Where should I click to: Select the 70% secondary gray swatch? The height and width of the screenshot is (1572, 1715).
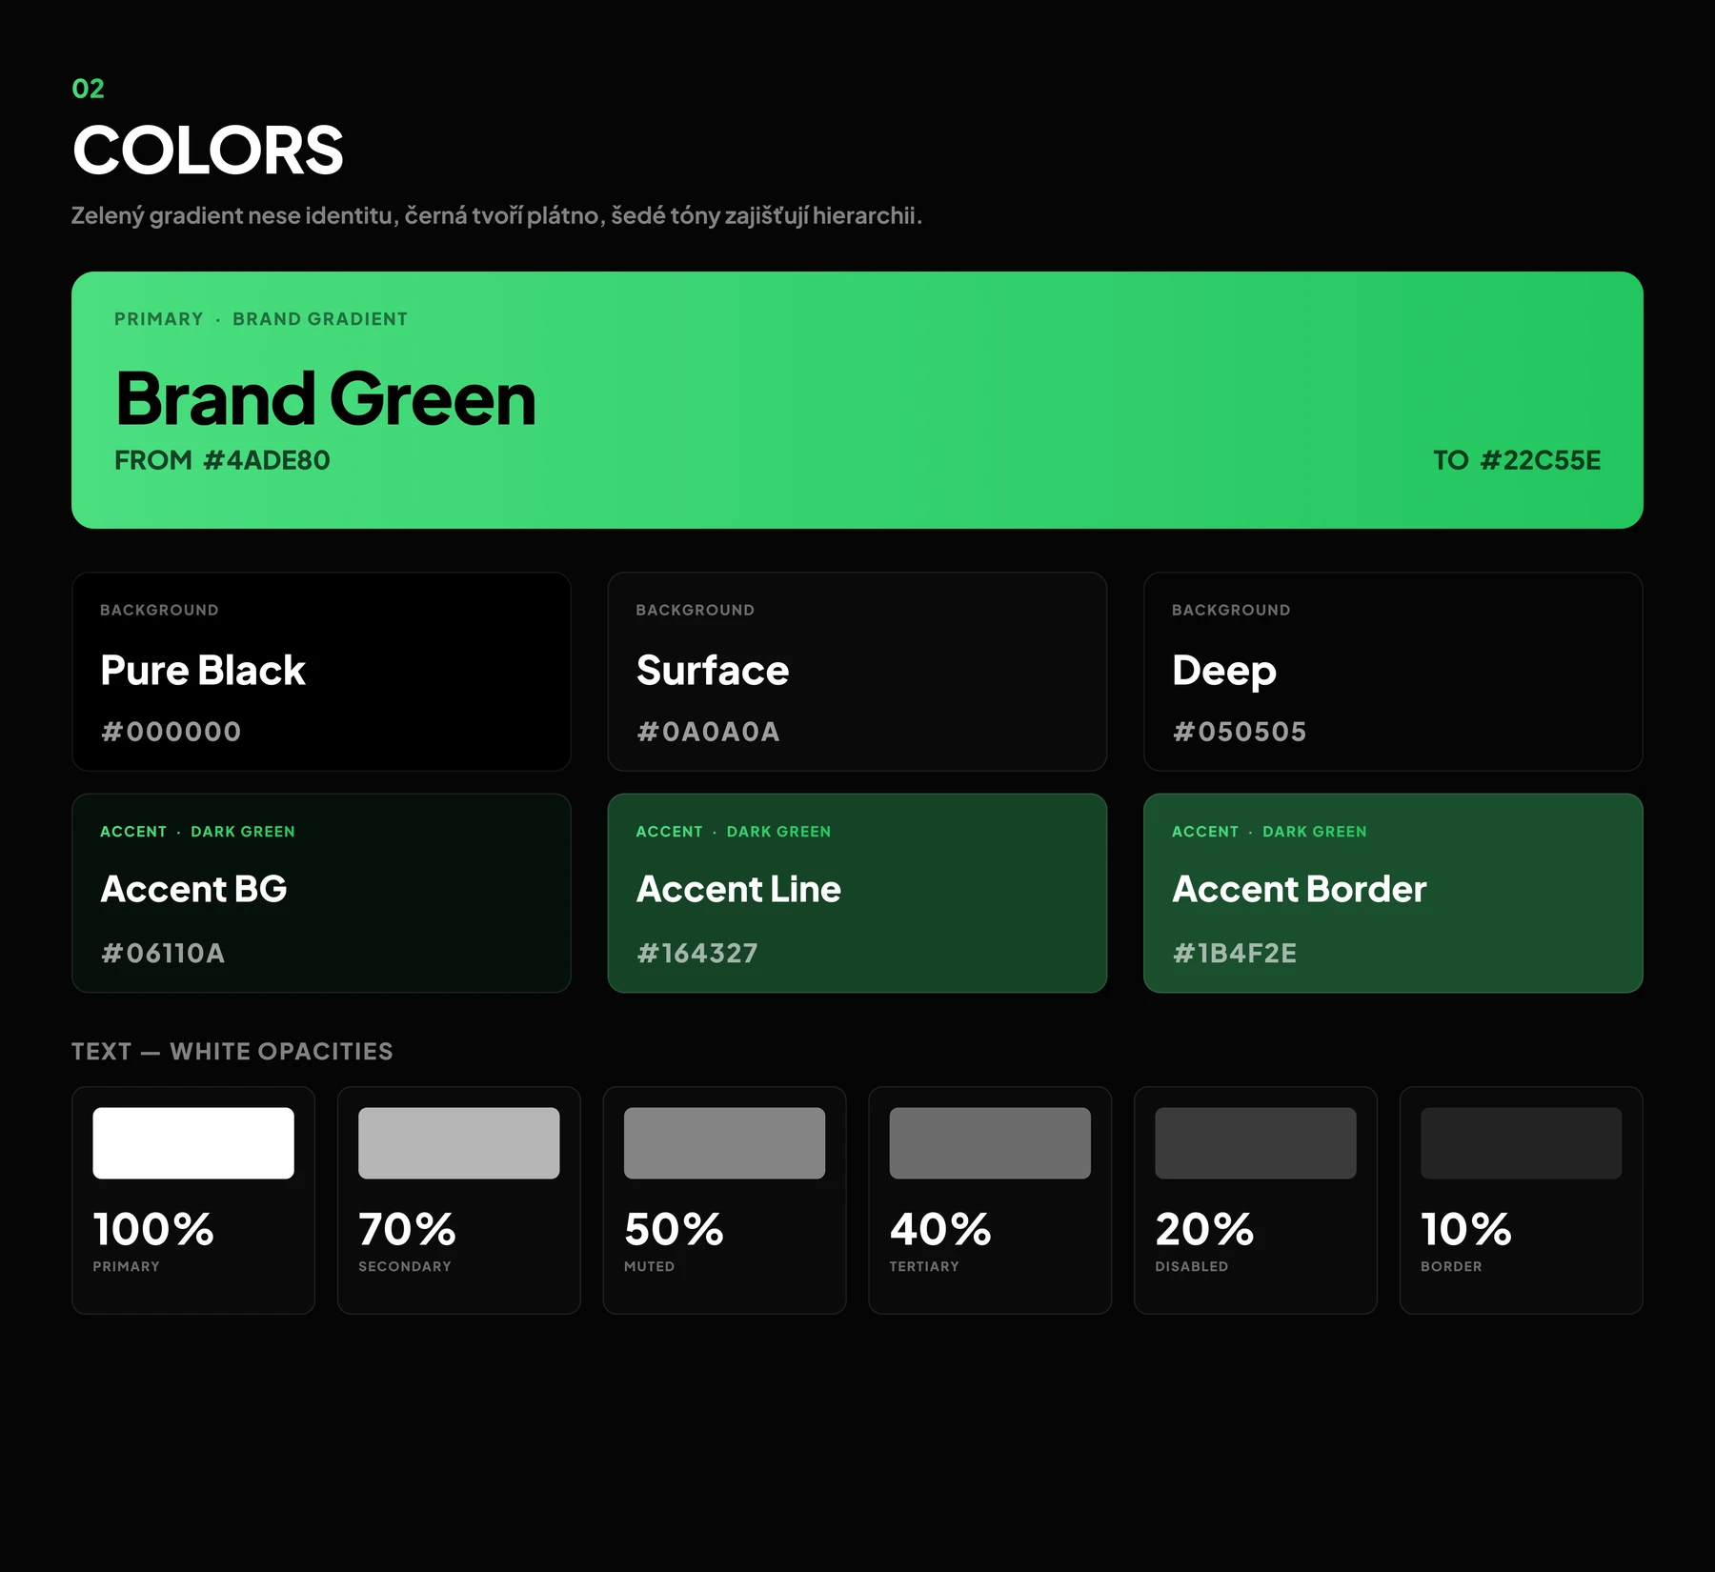459,1142
